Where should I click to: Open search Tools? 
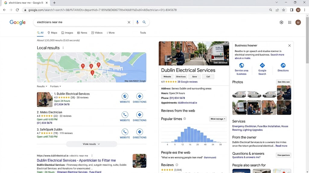tap(143, 33)
